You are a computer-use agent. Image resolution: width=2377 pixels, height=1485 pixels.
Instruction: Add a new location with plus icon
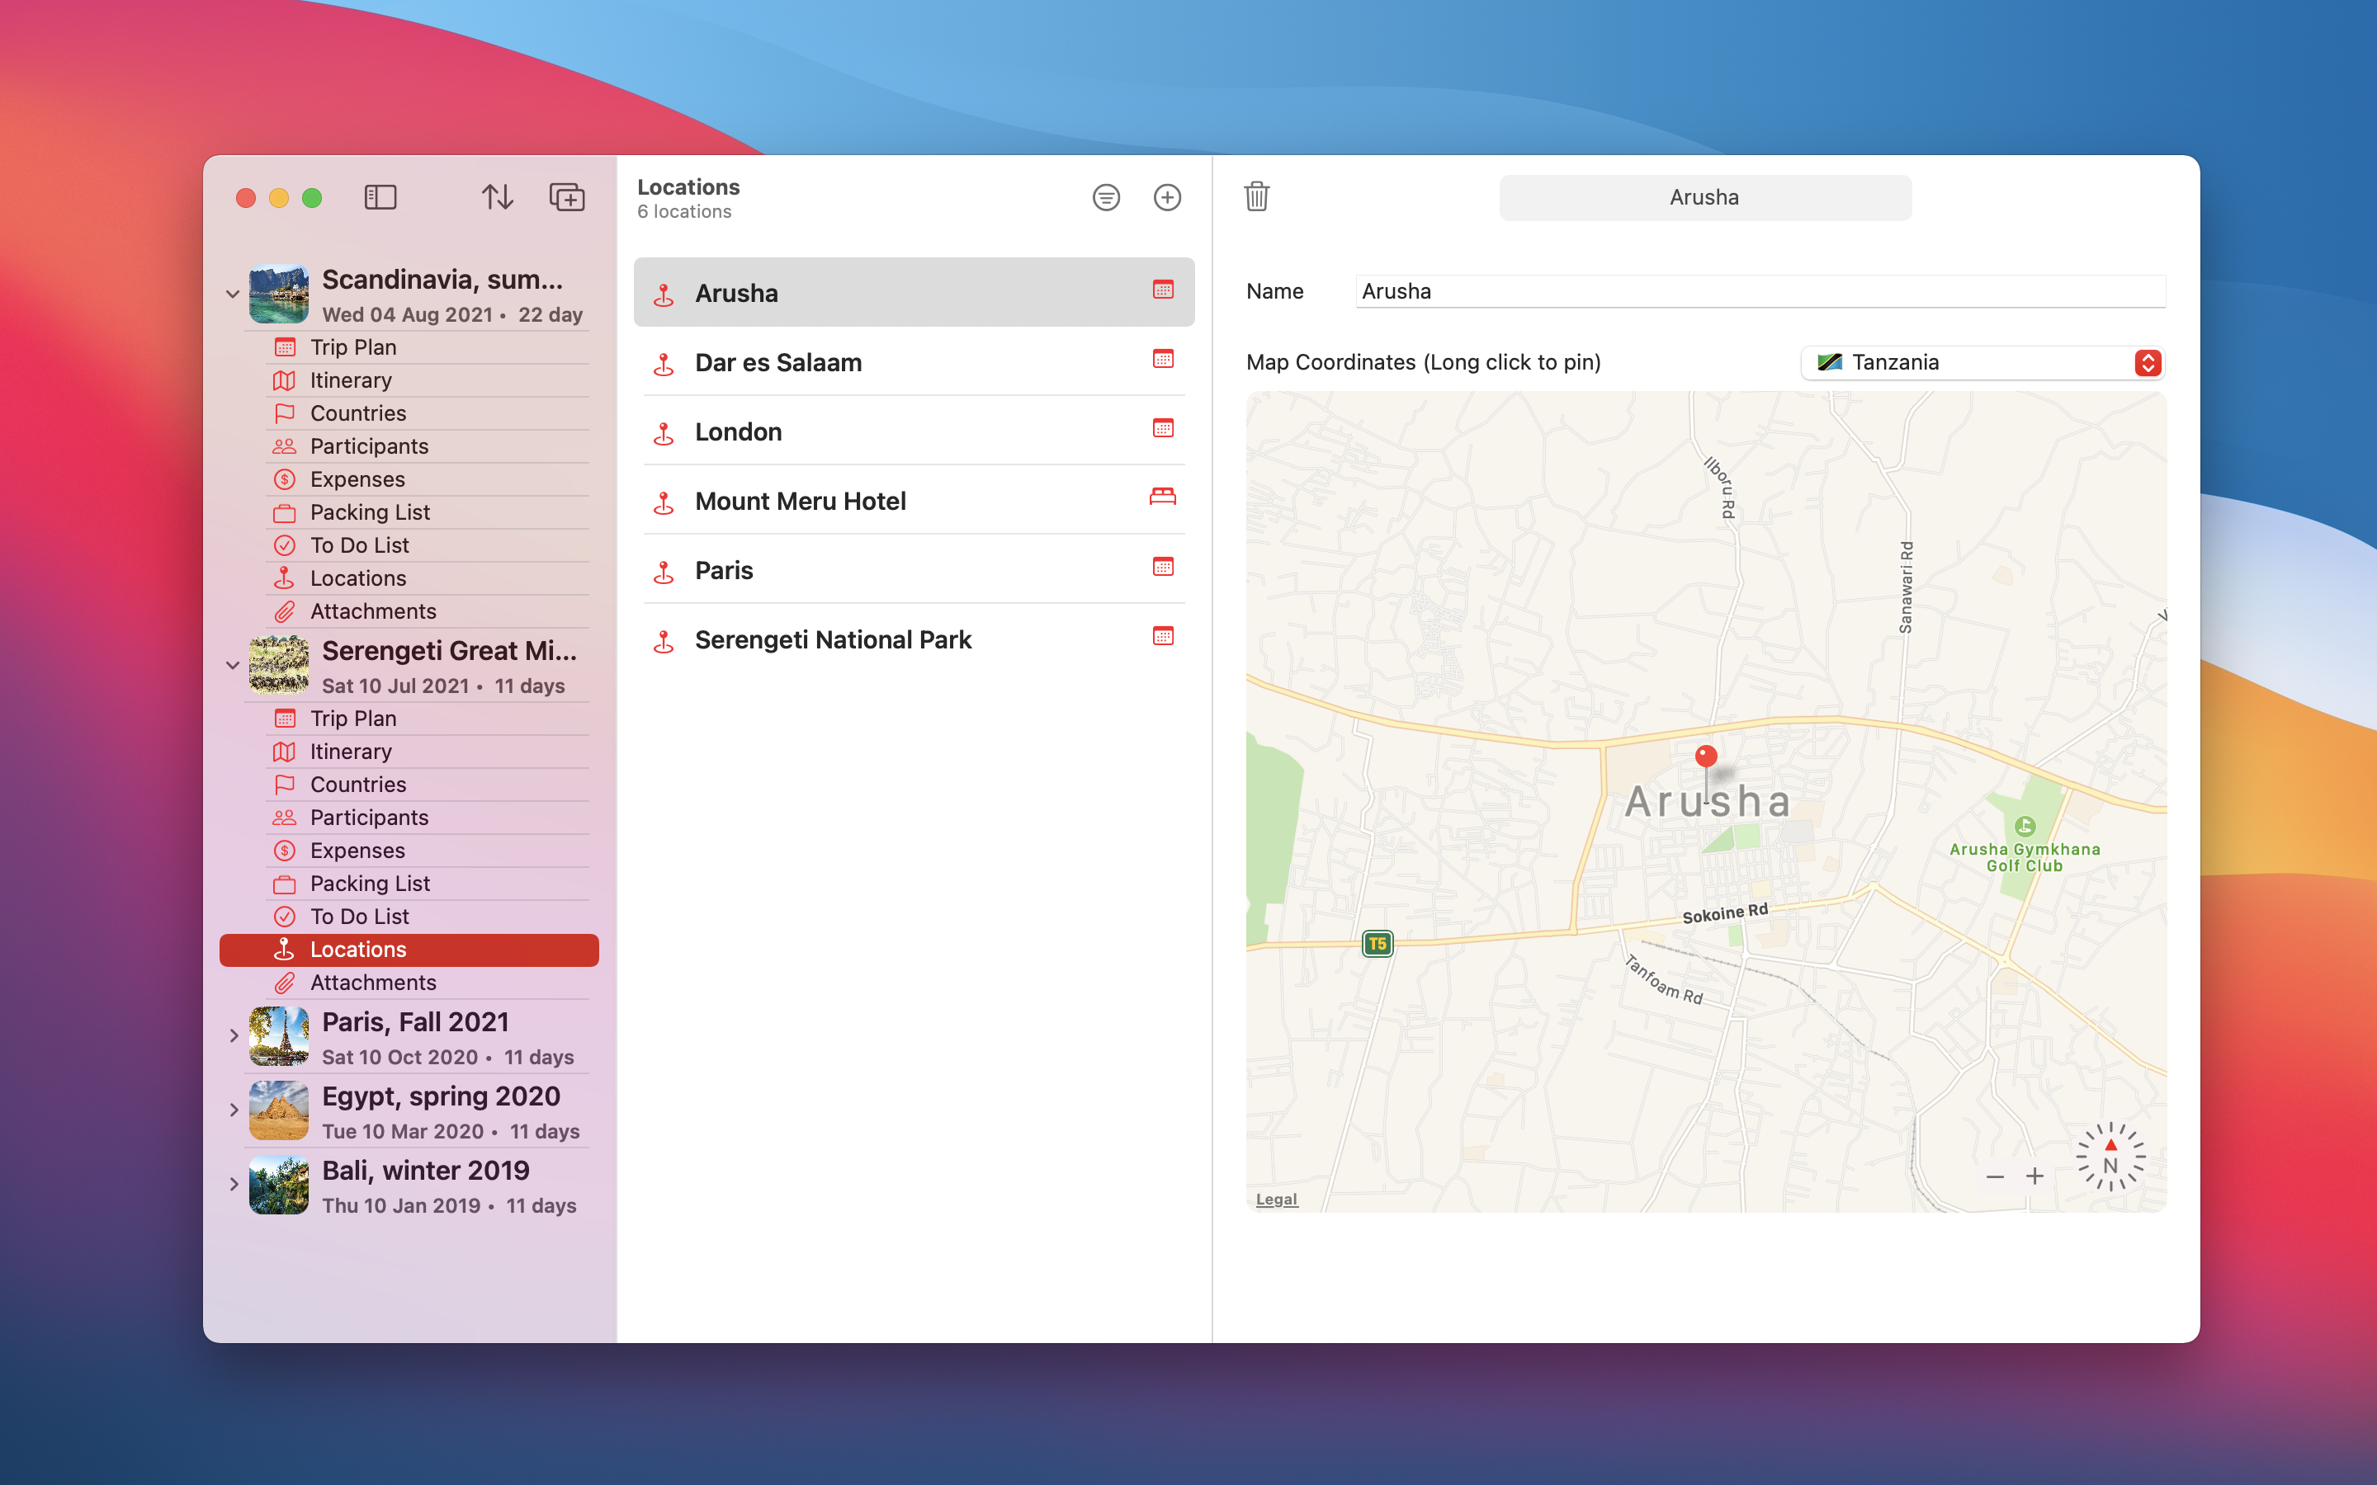click(x=1167, y=197)
